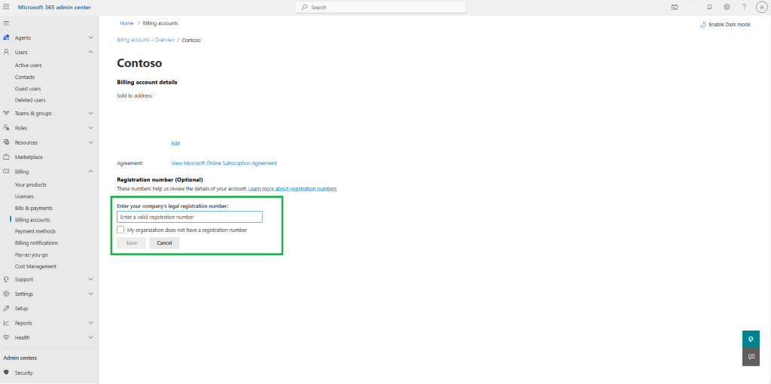Open Contacts under Users
Screen dimensions: 771x384
(x=25, y=78)
